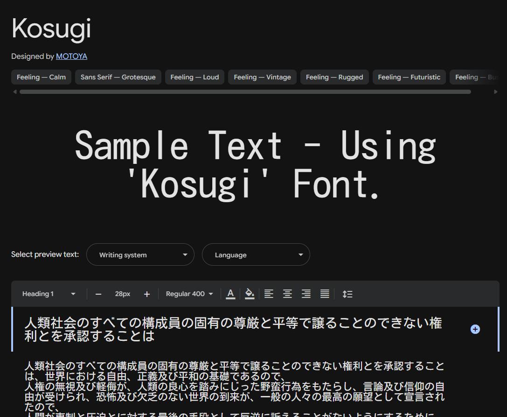This screenshot has width=507, height=417.
Task: Align text to the right
Action: [306, 294]
